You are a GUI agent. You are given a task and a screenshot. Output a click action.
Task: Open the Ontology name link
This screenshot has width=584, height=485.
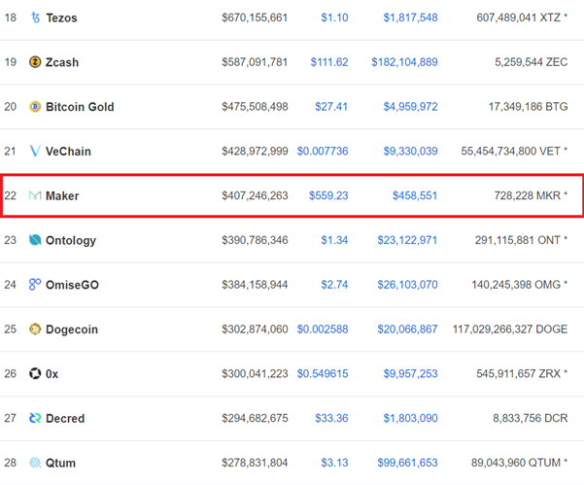point(71,241)
